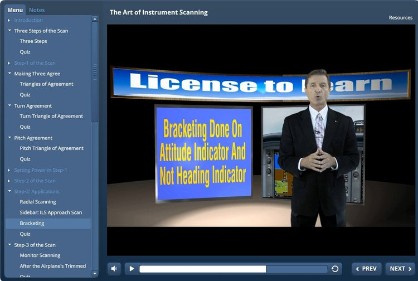Collapse the Three Steps of the Scan section
The width and height of the screenshot is (418, 281).
point(9,31)
